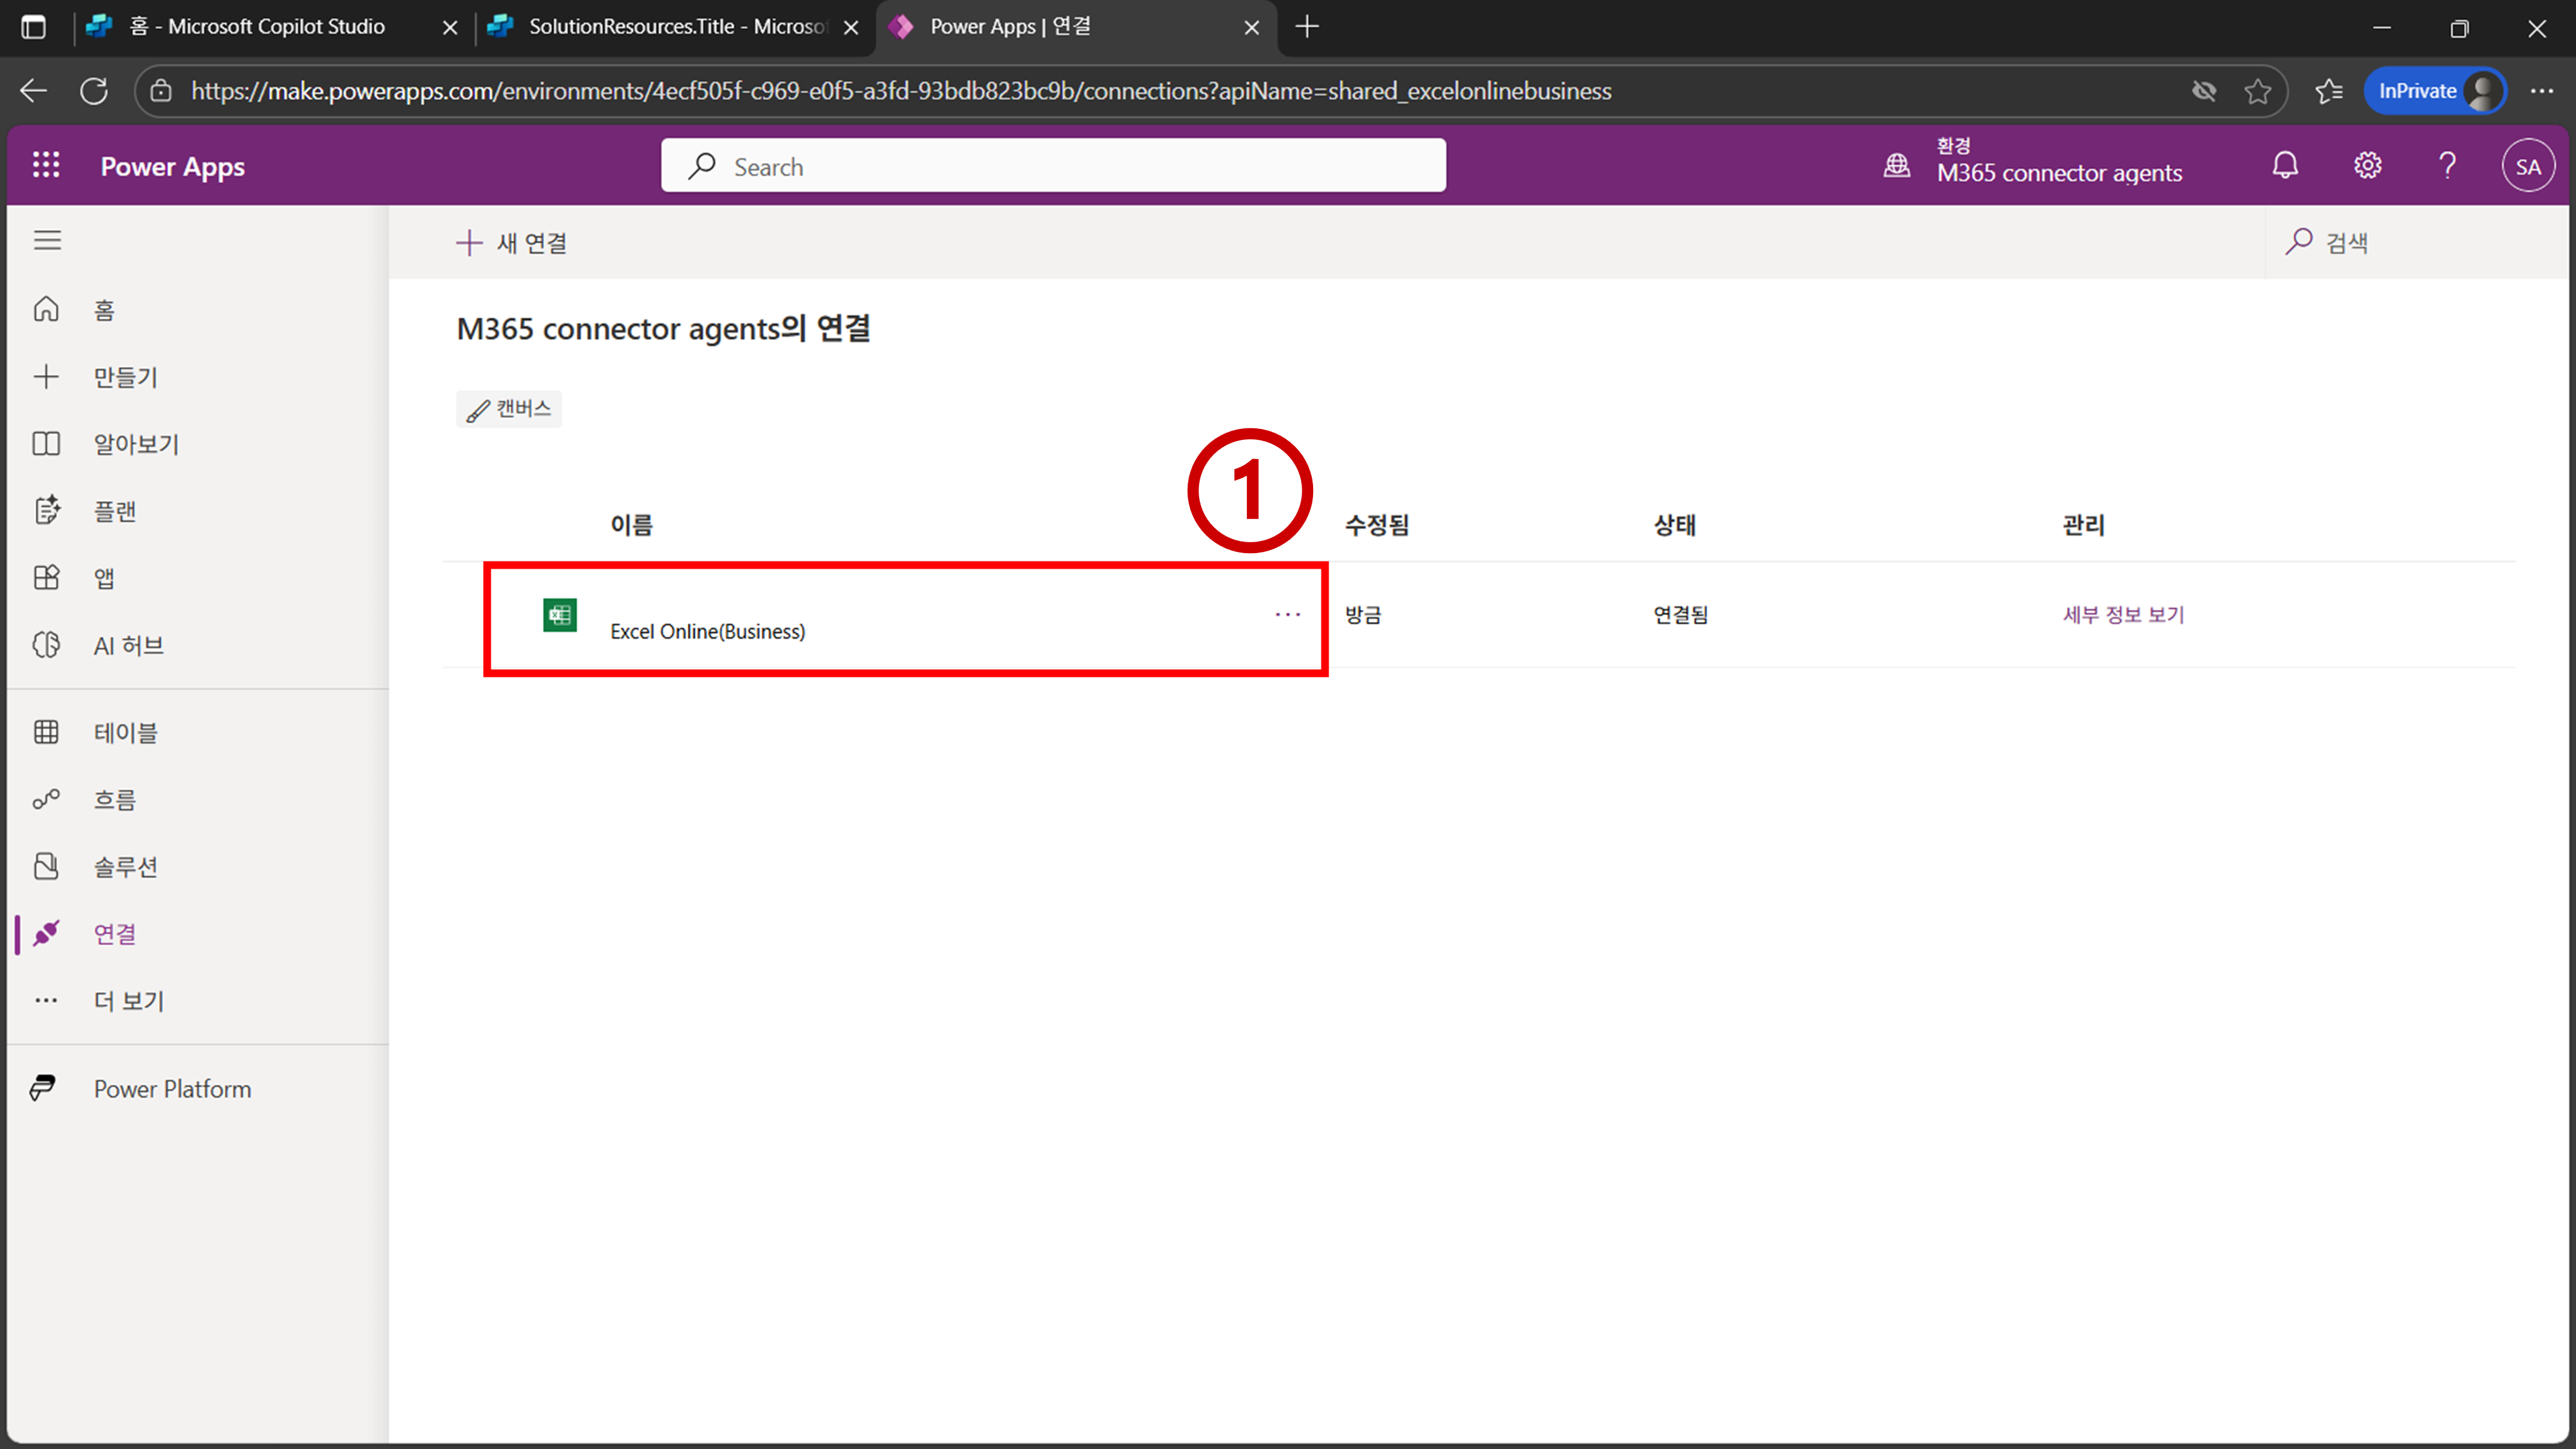The image size is (2576, 1449).
Task: Open the app launcher waffle icon
Action: pos(46,165)
